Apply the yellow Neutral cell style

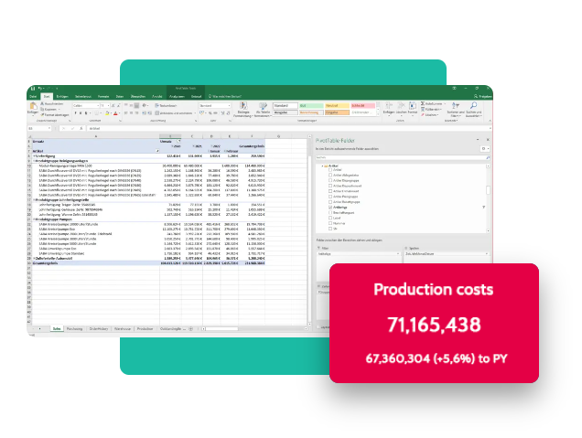pos(337,106)
